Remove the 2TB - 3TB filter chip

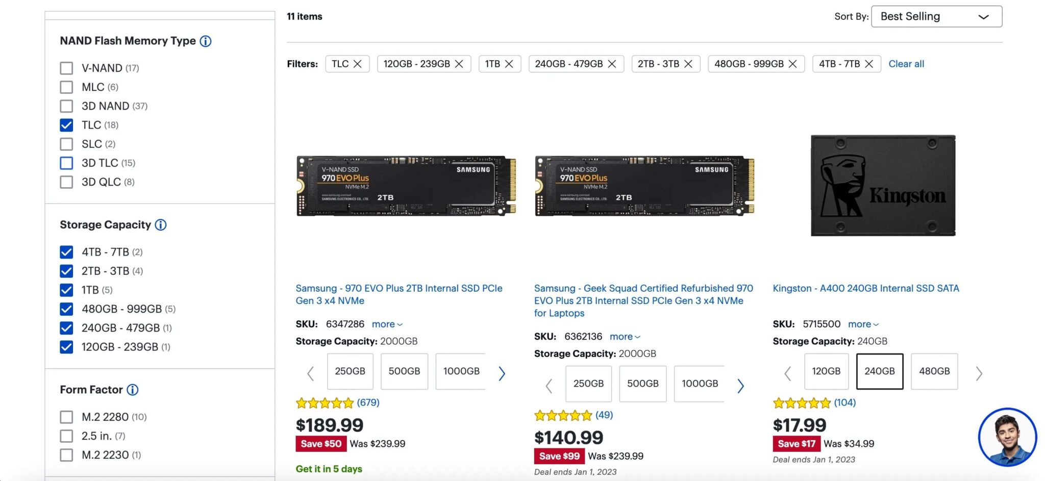tap(689, 64)
